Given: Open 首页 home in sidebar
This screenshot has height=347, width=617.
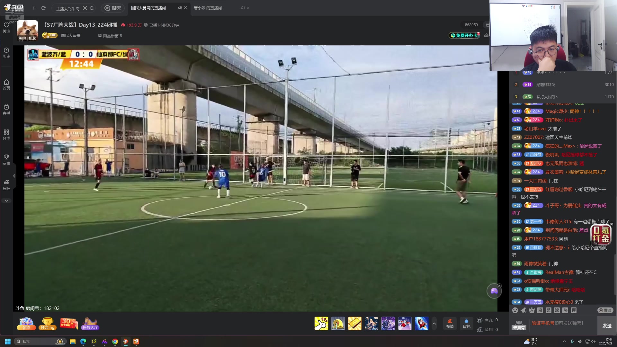Looking at the screenshot, I should pyautogui.click(x=6, y=85).
